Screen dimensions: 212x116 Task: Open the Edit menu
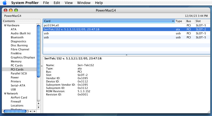(57, 3)
